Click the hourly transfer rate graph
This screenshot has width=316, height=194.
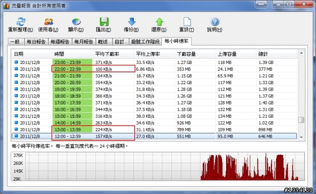[x=158, y=166]
